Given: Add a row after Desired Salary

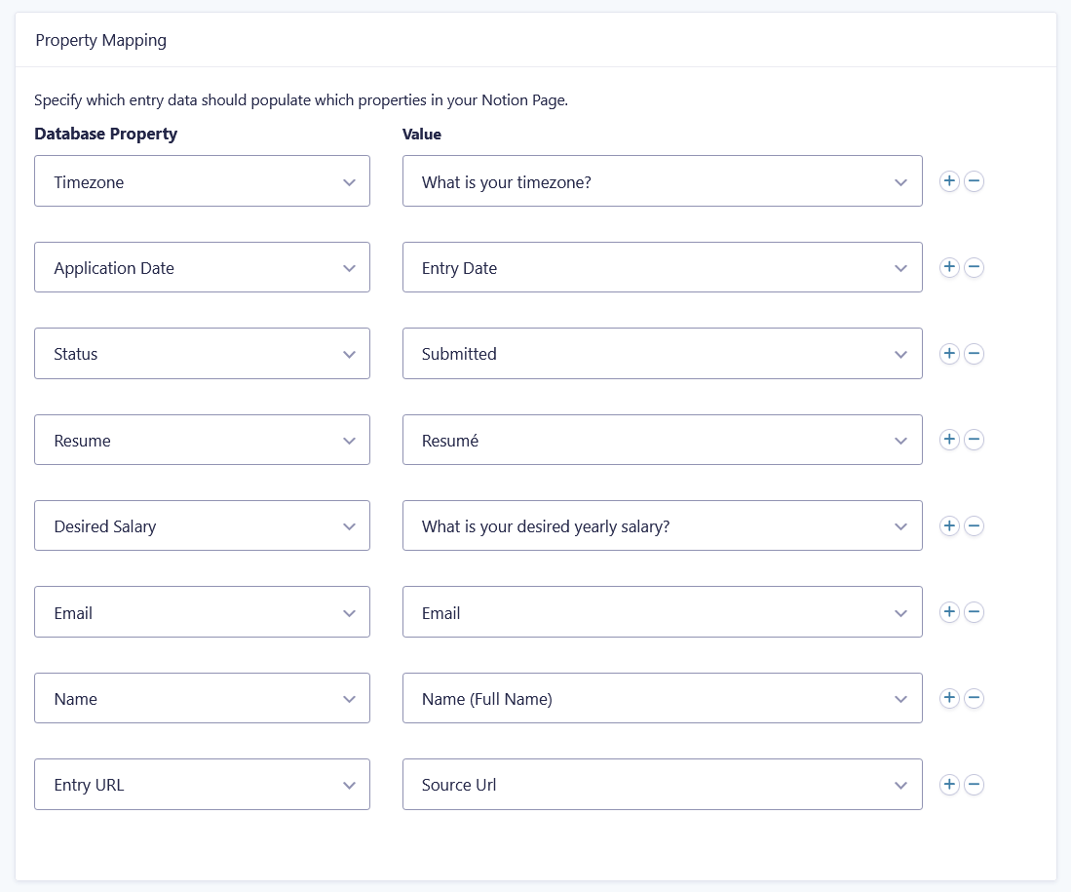Looking at the screenshot, I should 949,525.
